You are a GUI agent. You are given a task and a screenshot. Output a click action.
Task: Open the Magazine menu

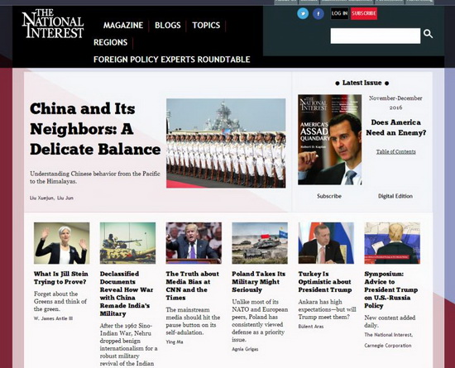point(123,26)
